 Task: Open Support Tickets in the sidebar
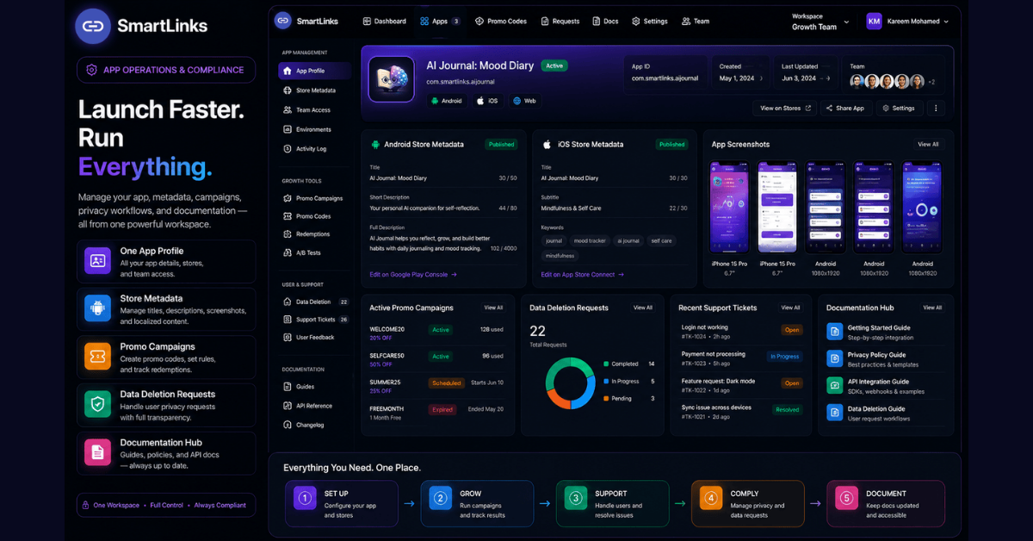coord(314,320)
